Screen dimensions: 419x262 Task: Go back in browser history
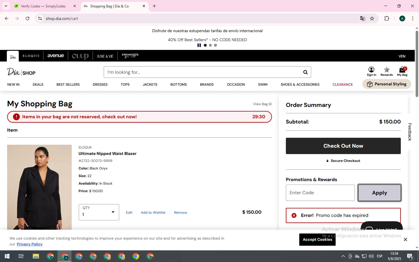point(7,18)
